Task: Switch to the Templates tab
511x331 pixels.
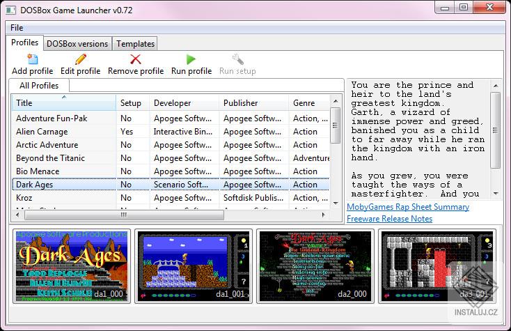Action: click(135, 44)
